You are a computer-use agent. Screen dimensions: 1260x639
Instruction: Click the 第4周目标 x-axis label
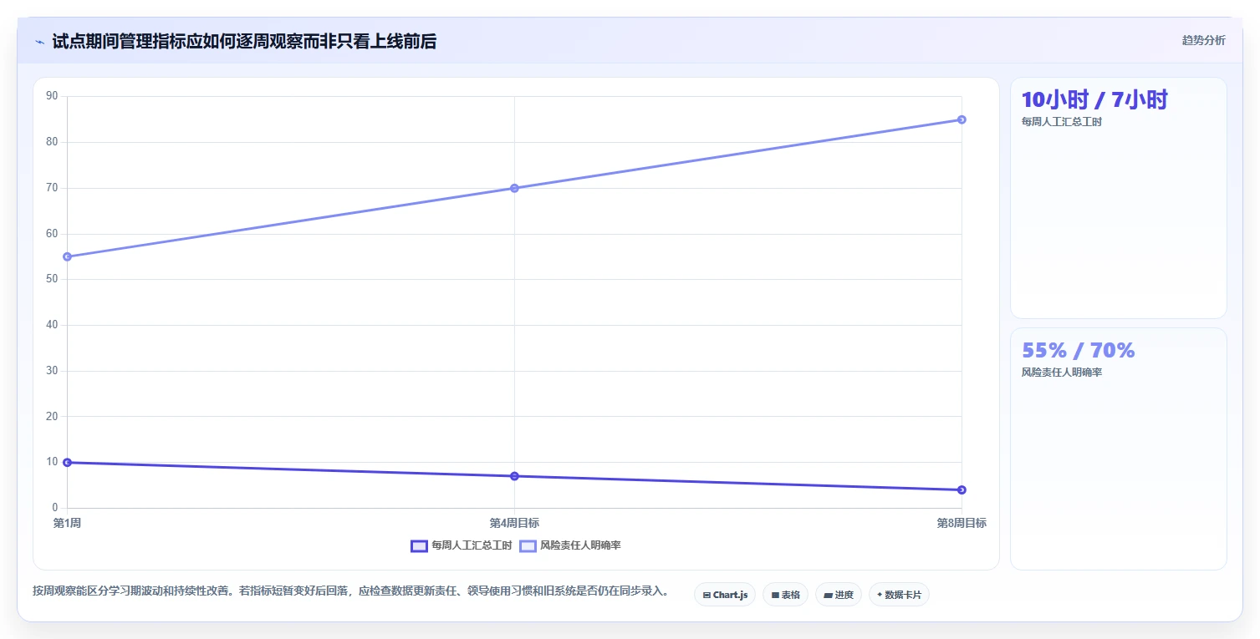pyautogui.click(x=514, y=523)
